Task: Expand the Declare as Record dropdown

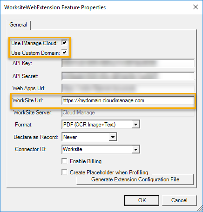Action: 113,137
